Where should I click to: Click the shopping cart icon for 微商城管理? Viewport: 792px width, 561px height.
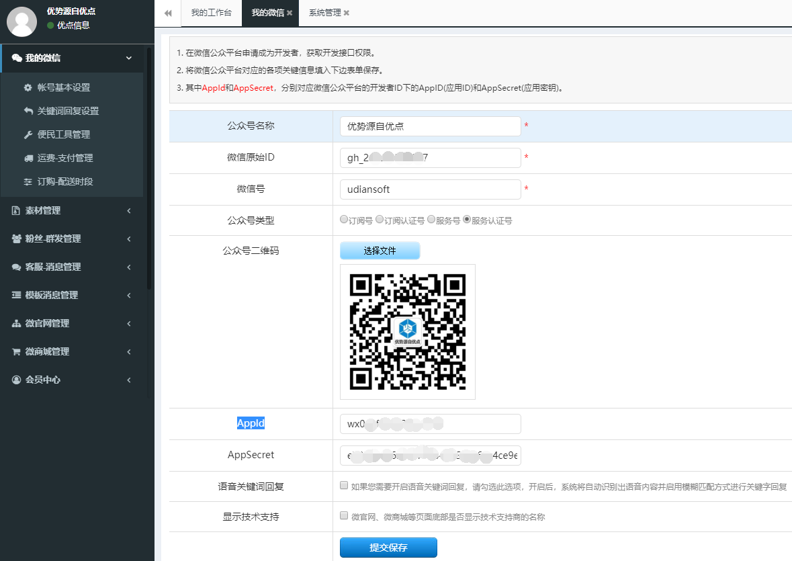point(17,351)
